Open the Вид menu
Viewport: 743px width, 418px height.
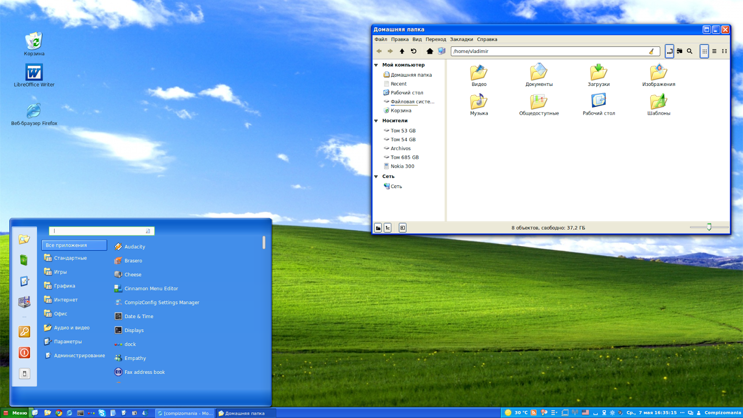coord(416,39)
